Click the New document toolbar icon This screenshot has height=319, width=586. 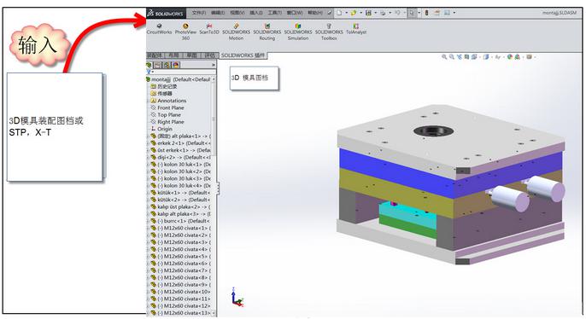pyautogui.click(x=339, y=13)
